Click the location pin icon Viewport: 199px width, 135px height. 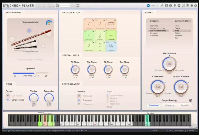point(175,6)
